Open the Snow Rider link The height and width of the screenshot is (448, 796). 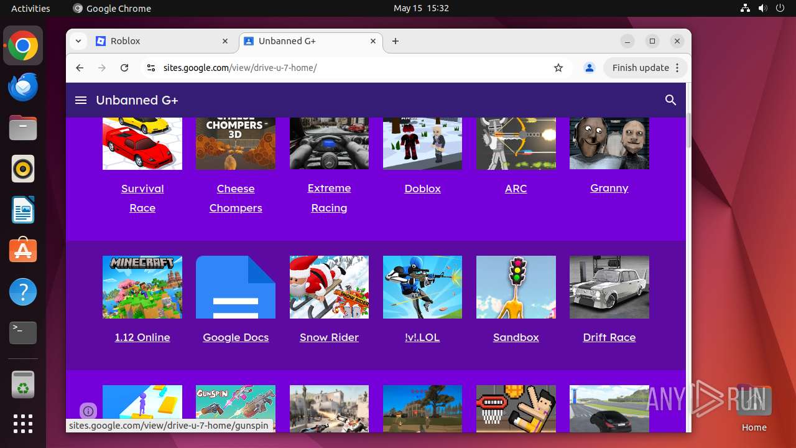click(329, 337)
